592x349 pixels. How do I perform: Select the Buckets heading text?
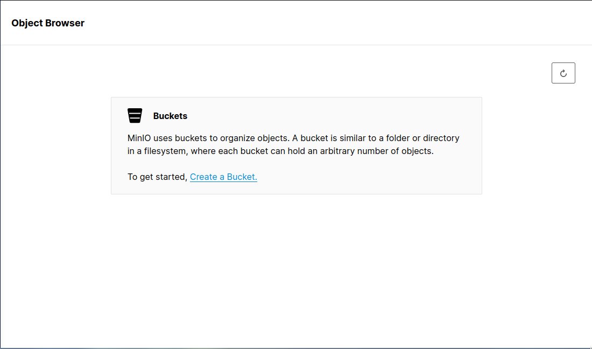[170, 116]
